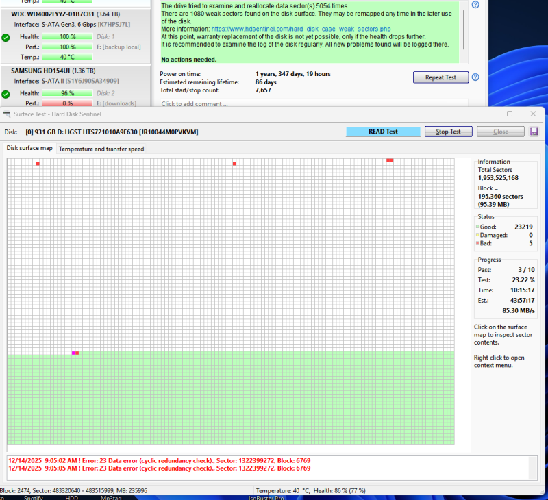Screen dimensions: 548x500
Task: Click the 85.30 MB/s transfer speed
Action: (519, 311)
